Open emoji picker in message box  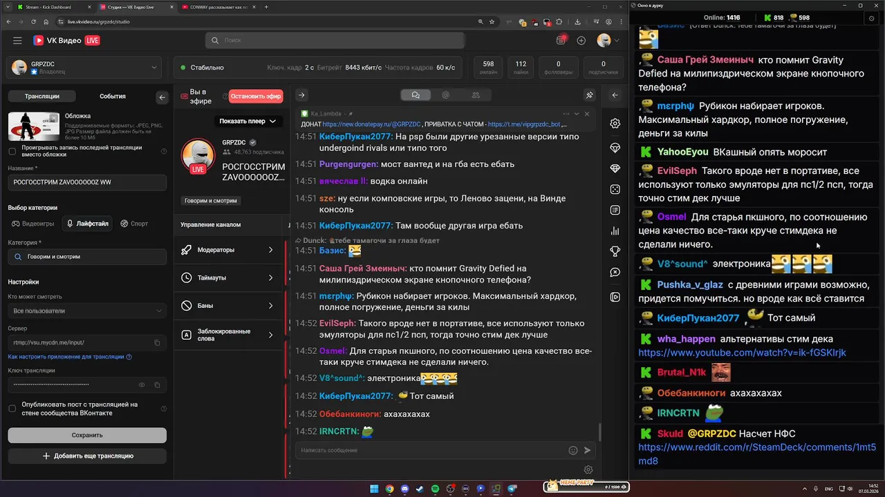pos(573,450)
